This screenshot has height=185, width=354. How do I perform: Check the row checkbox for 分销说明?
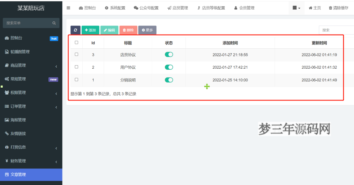pyautogui.click(x=76, y=79)
